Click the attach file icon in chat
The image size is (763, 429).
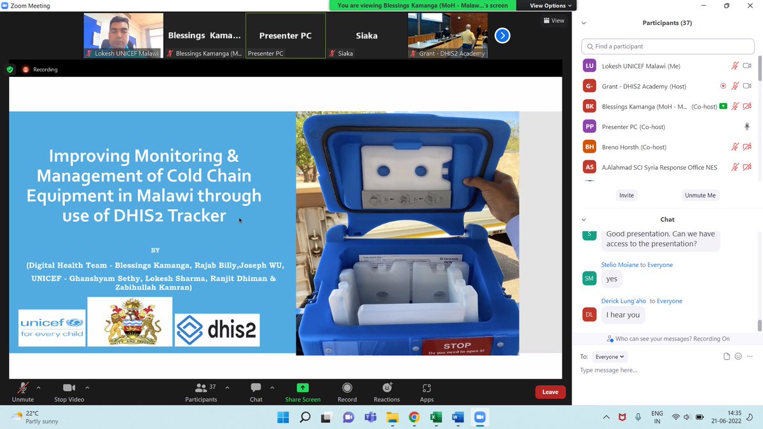pyautogui.click(x=727, y=357)
